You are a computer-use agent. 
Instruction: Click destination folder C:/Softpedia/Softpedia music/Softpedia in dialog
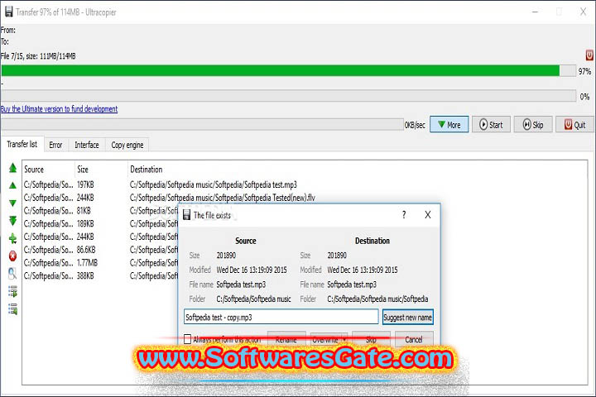point(377,299)
